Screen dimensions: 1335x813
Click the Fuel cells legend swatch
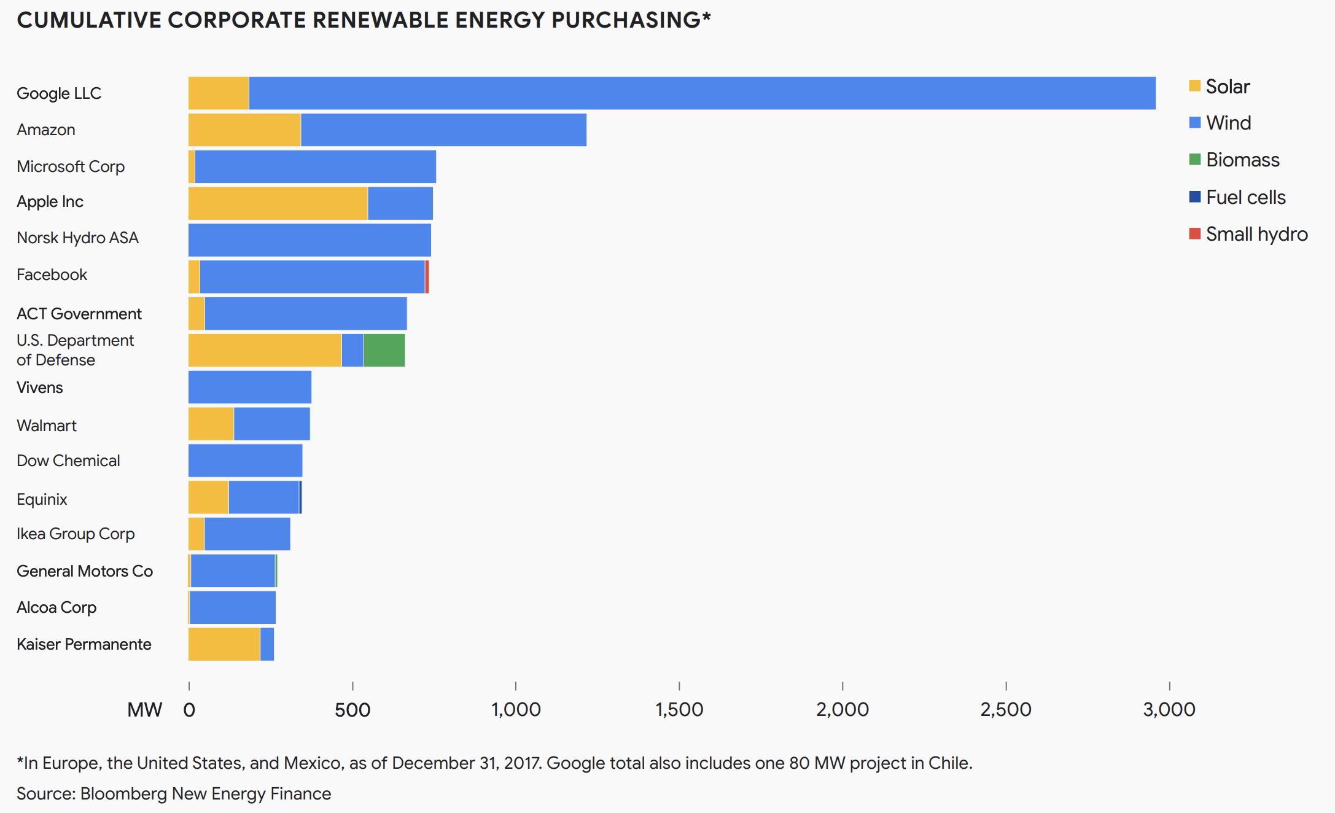[x=1194, y=197]
